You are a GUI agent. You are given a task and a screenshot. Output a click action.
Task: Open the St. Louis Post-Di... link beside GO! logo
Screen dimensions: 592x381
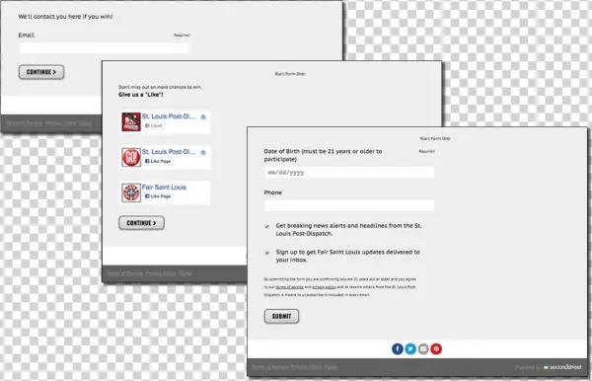pos(169,152)
